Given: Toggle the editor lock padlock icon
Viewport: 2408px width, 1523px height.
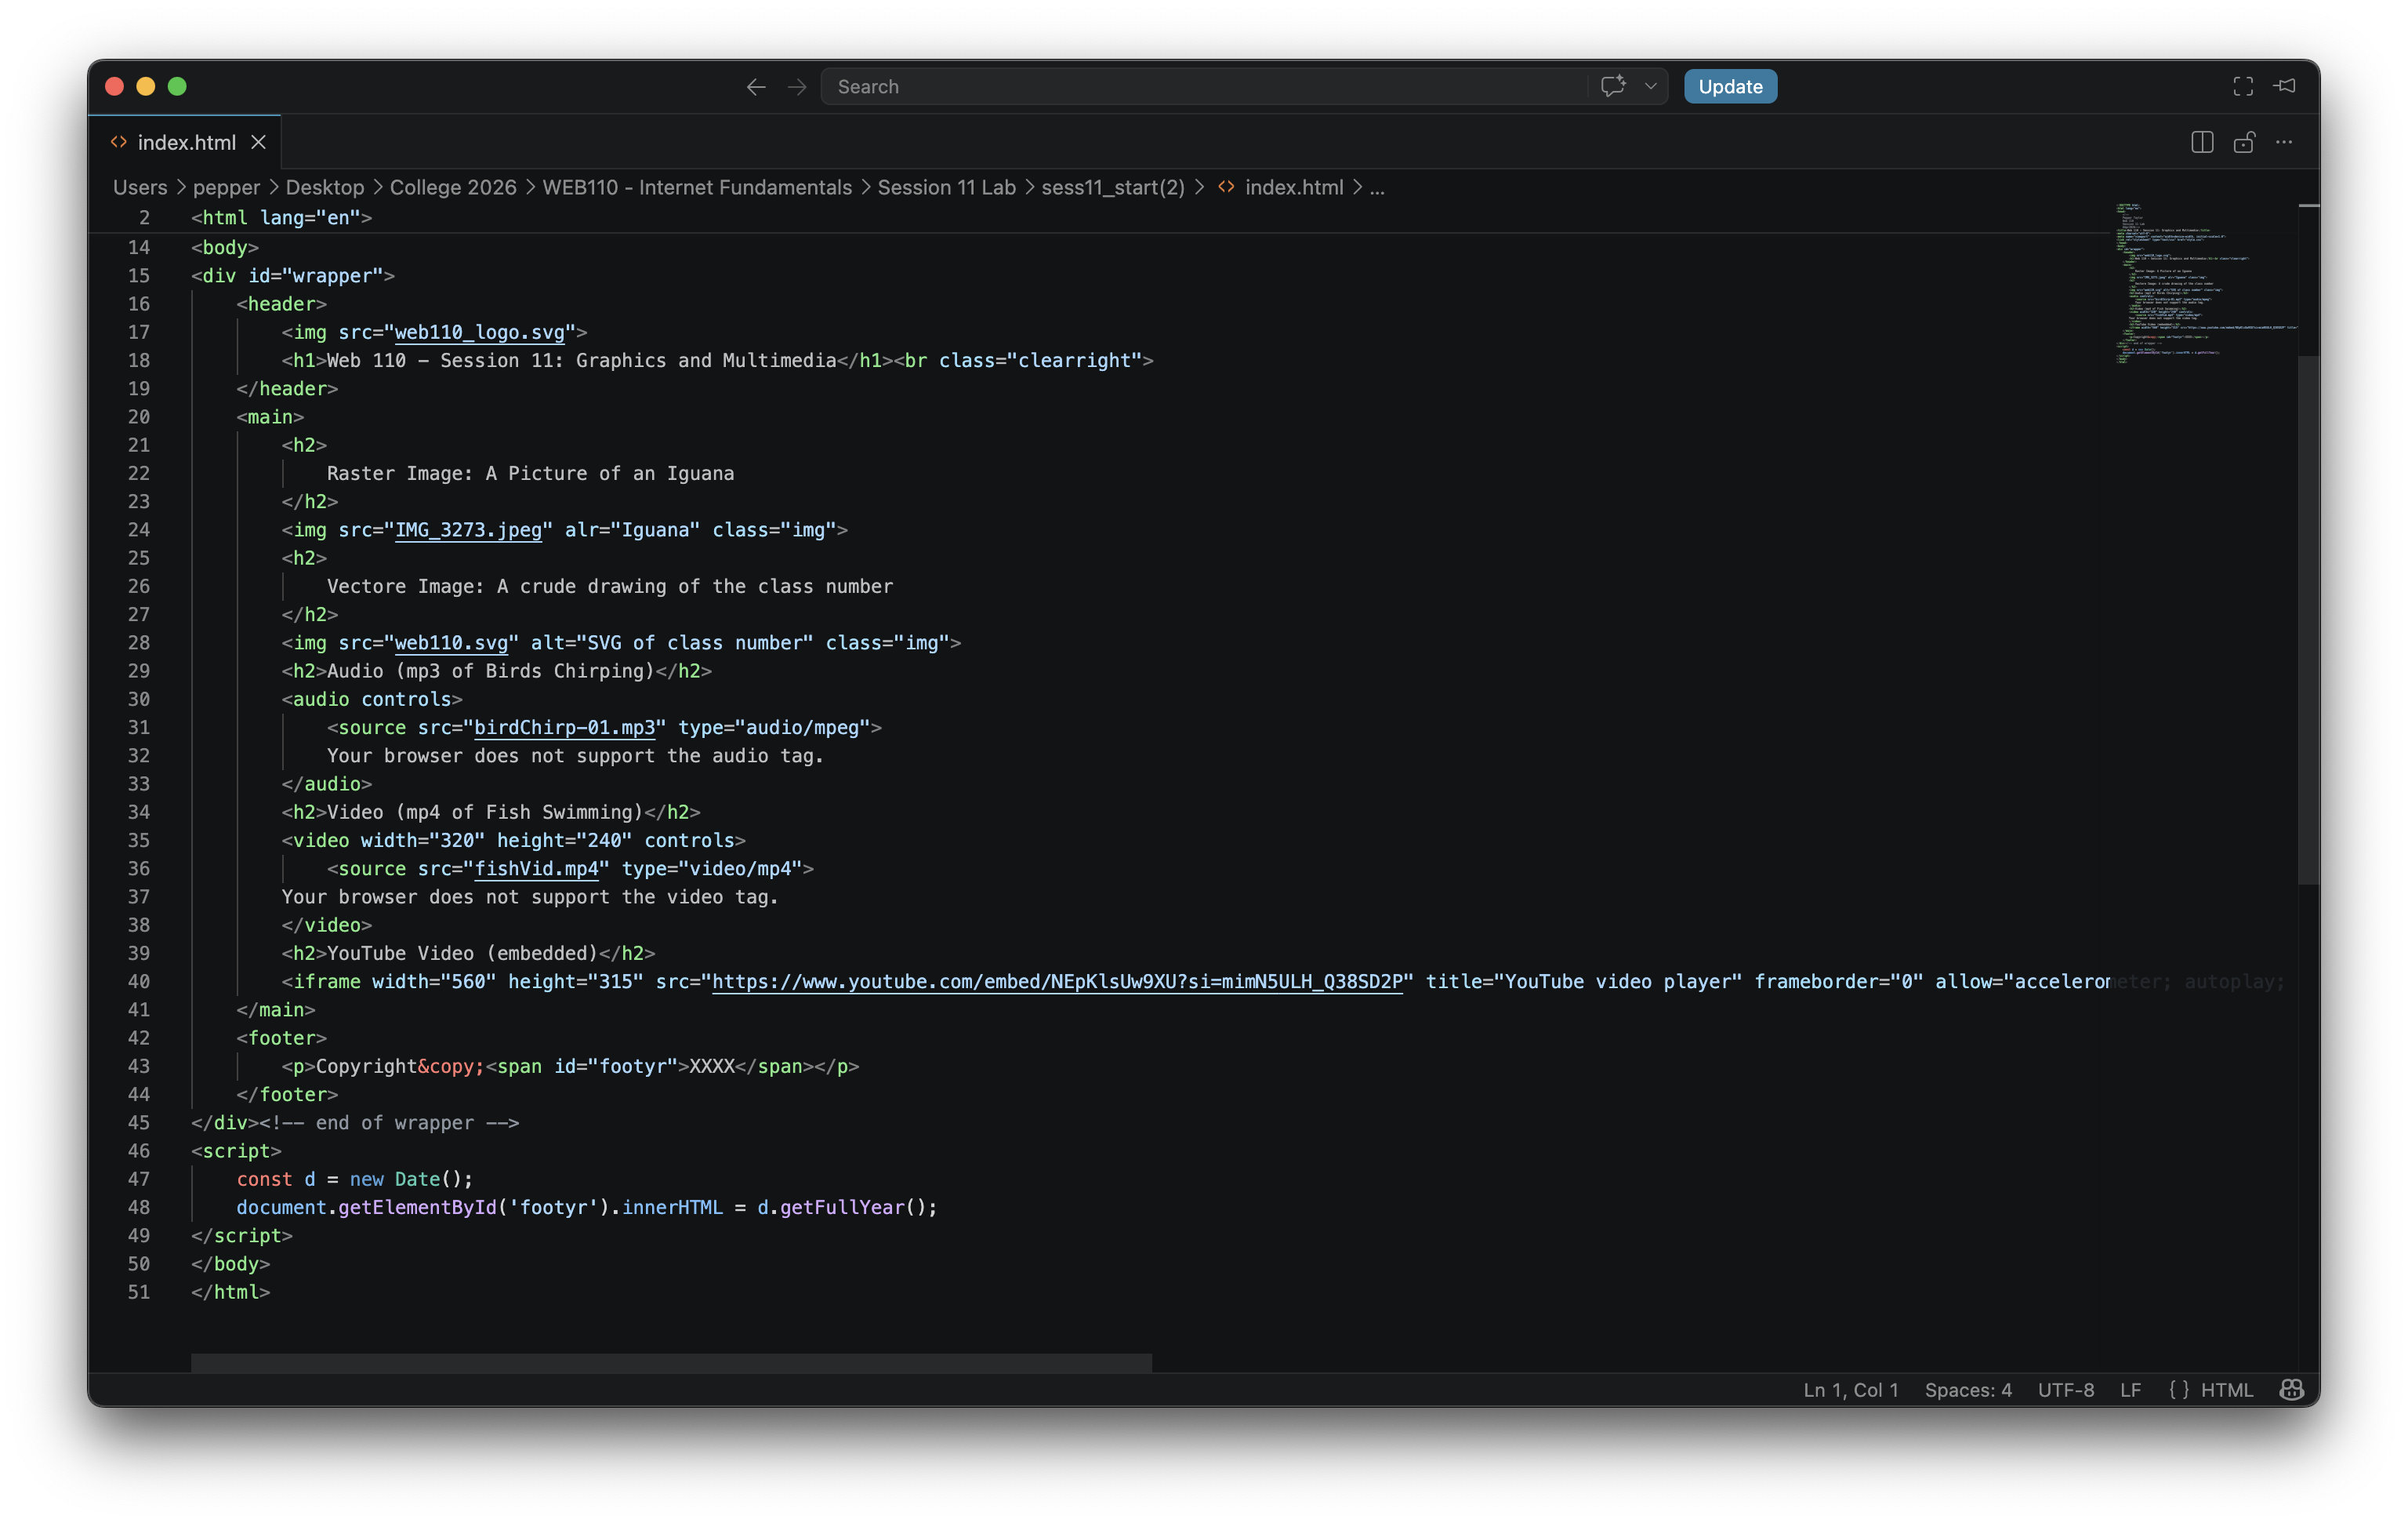Looking at the screenshot, I should [x=2243, y=143].
